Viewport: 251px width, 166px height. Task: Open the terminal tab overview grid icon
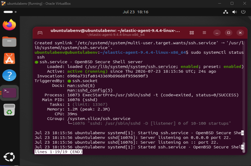point(192,33)
